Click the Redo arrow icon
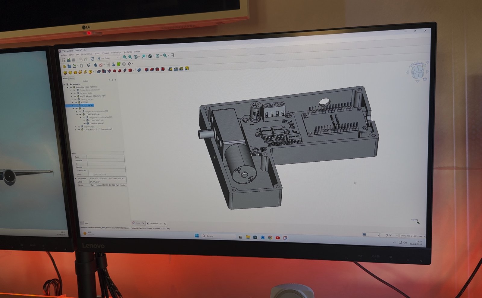The image size is (482, 298). pyautogui.click(x=86, y=59)
